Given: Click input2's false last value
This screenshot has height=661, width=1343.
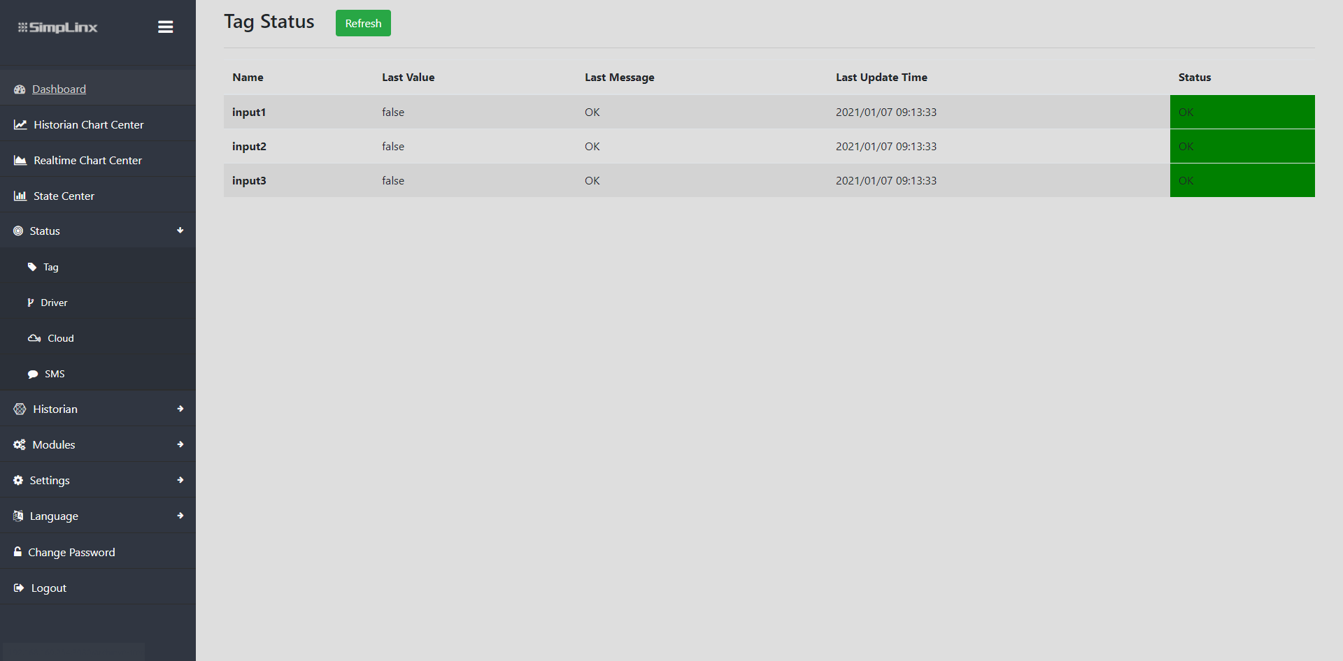Looking at the screenshot, I should (393, 146).
